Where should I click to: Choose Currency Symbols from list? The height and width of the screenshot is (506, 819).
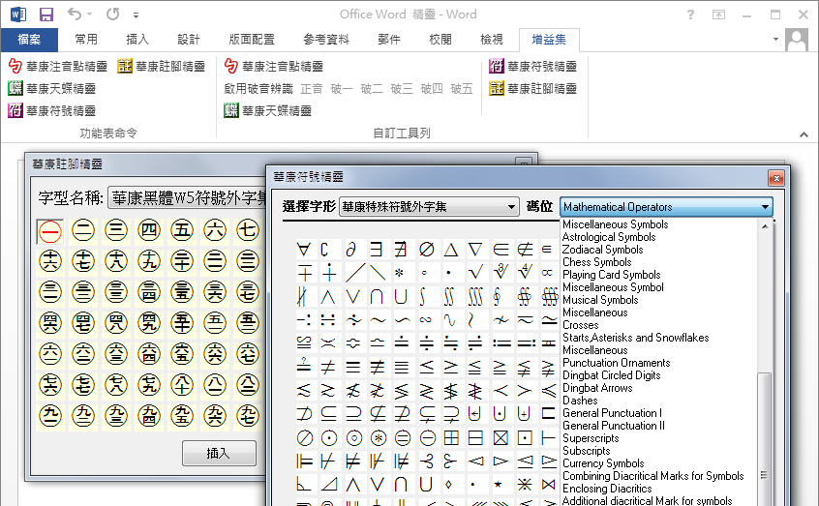tap(603, 463)
